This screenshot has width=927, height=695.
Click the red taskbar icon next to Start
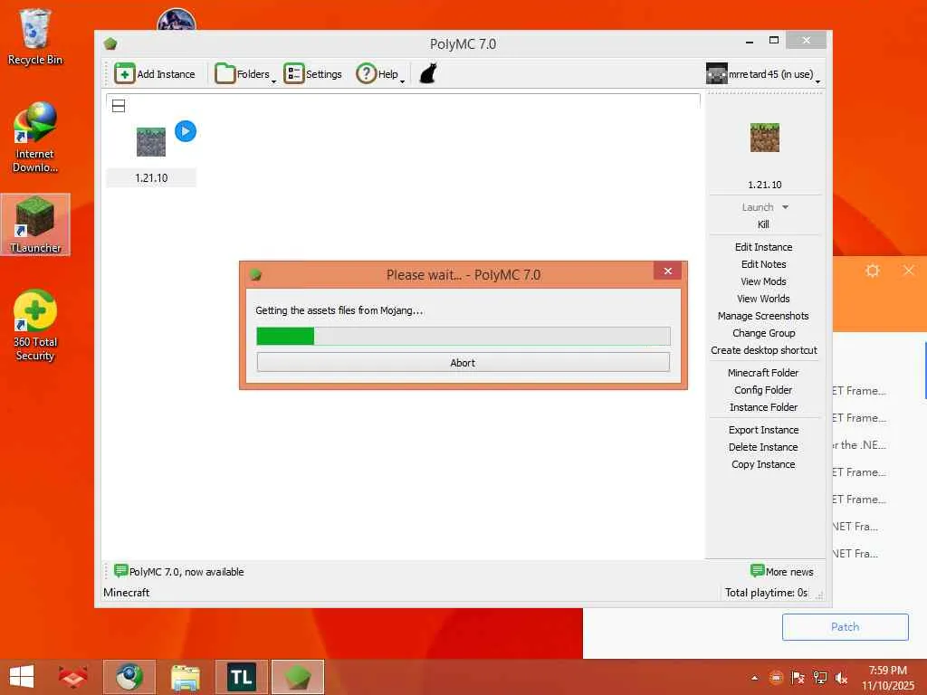[x=72, y=677]
